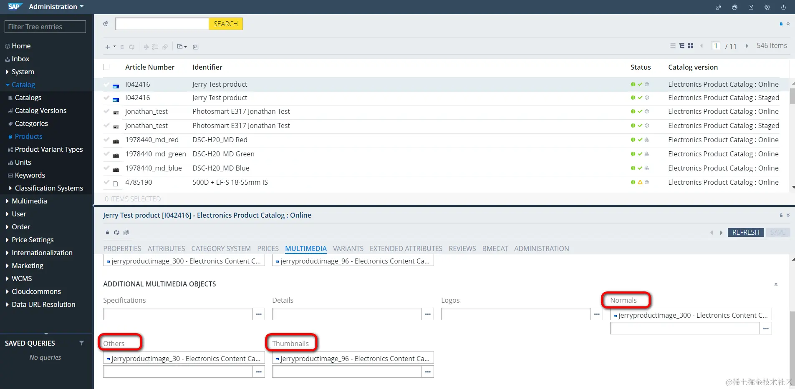Screen dimensions: 795x389
Task: Tick the select-all checkbox in table header
Action: click(x=106, y=67)
